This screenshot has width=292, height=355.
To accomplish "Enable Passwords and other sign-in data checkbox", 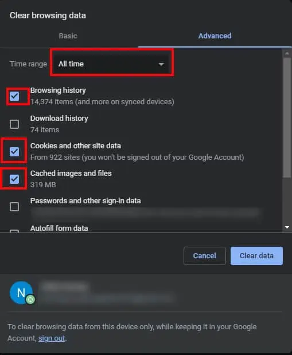I will [14, 207].
